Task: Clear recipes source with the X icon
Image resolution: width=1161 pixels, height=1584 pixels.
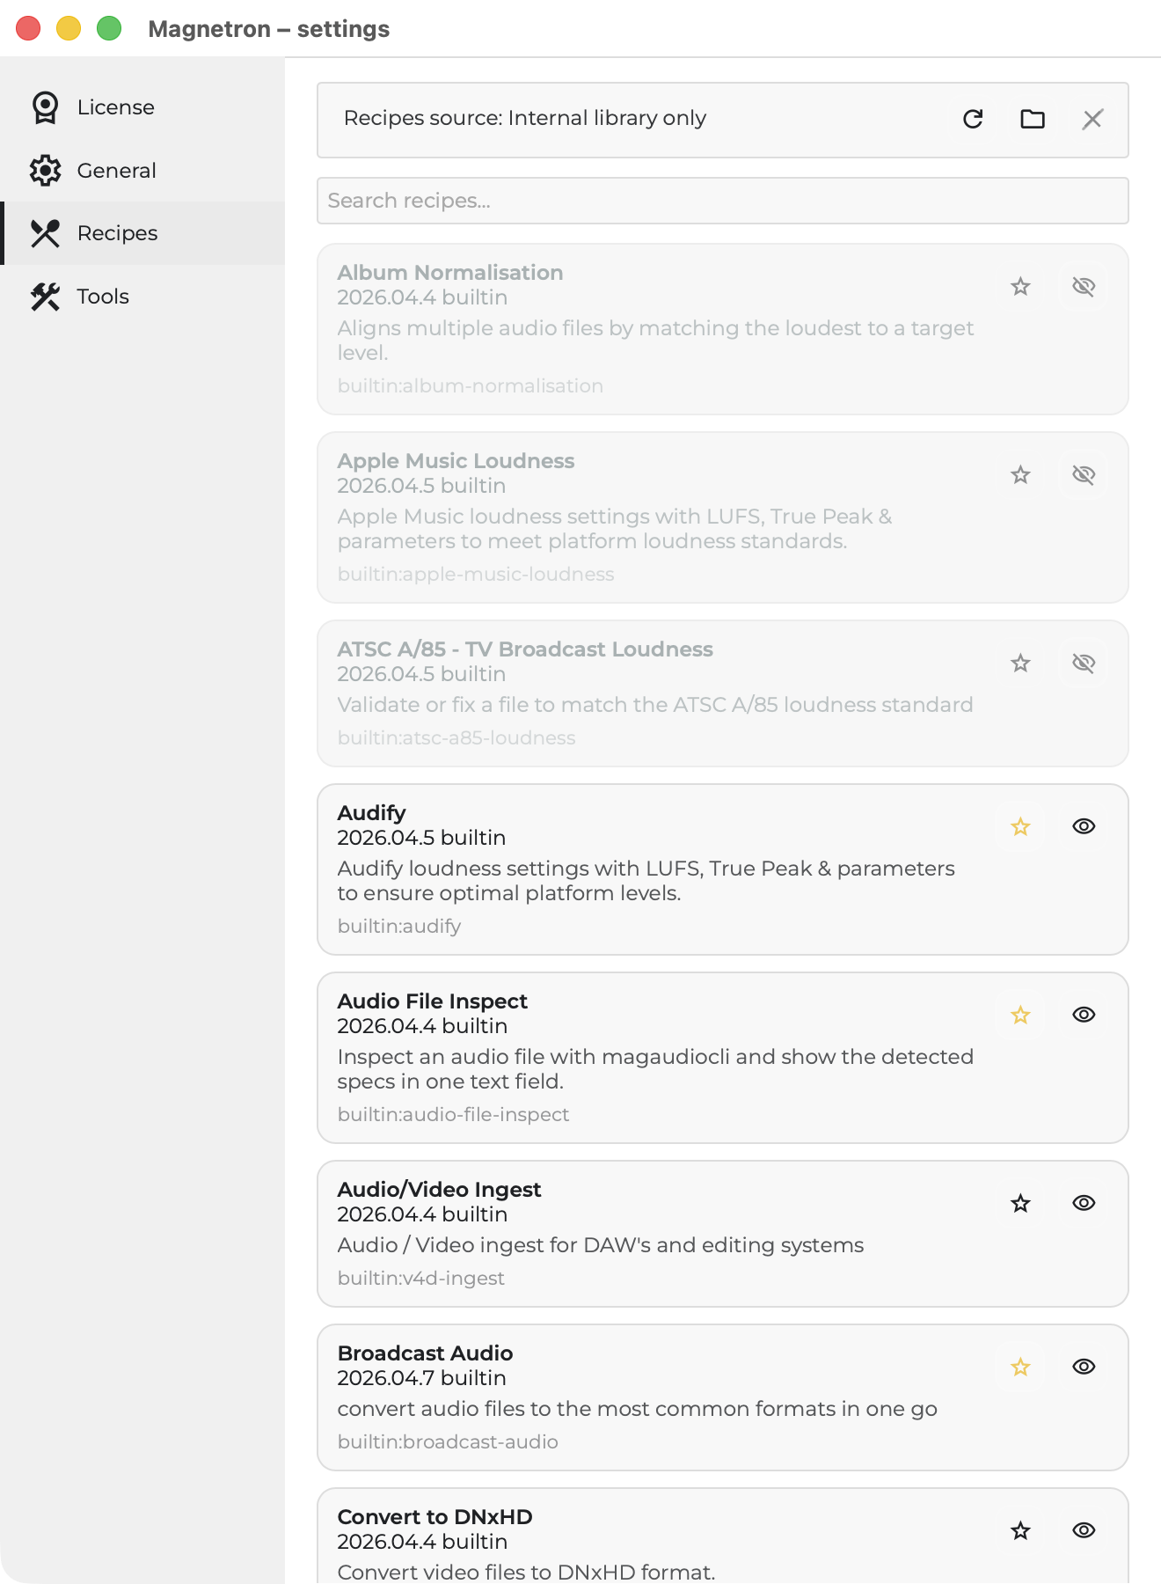Action: pos(1092,120)
